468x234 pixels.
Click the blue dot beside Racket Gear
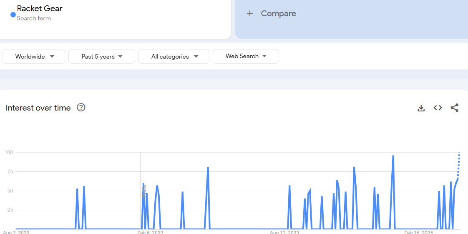13,15
